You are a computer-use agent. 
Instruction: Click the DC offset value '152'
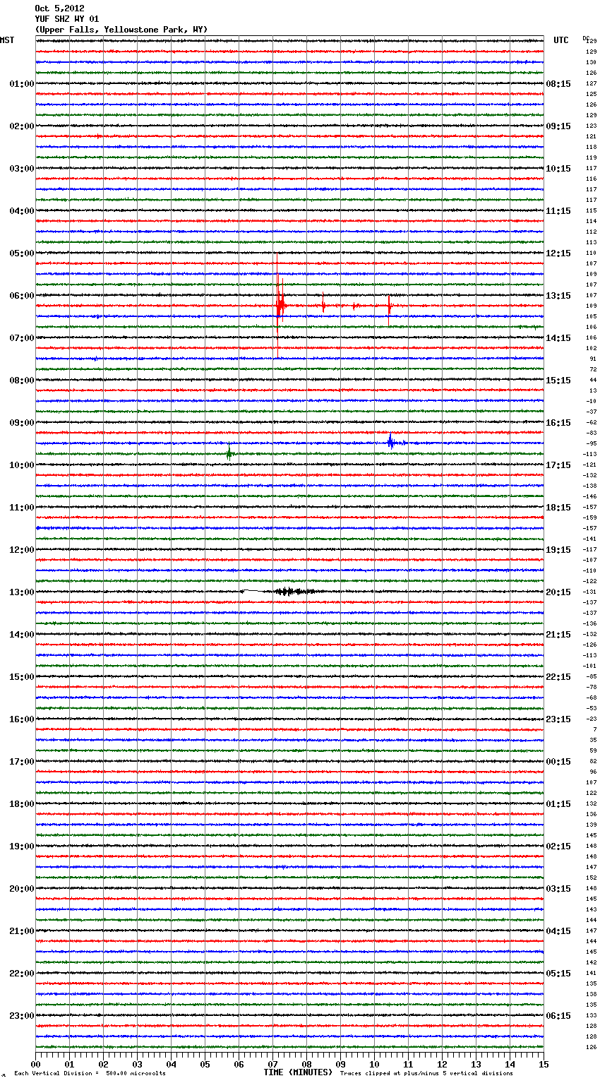(592, 878)
